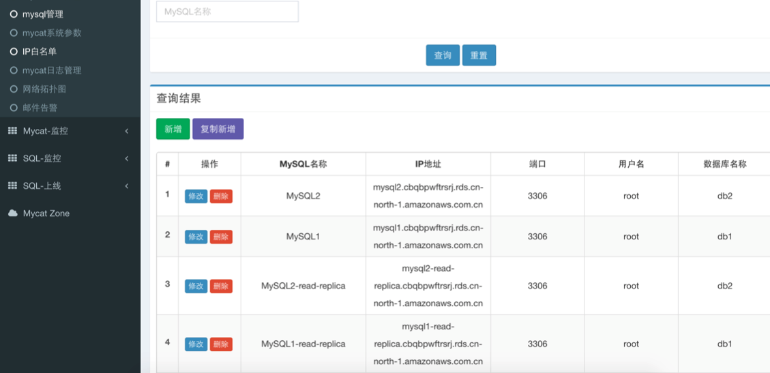The width and height of the screenshot is (770, 373).
Task: Expand the SQL-上线 menu chevron
Action: click(x=127, y=186)
